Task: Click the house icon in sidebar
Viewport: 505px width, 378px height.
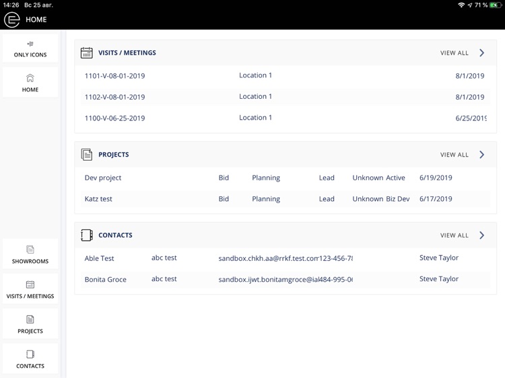Action: click(x=30, y=78)
